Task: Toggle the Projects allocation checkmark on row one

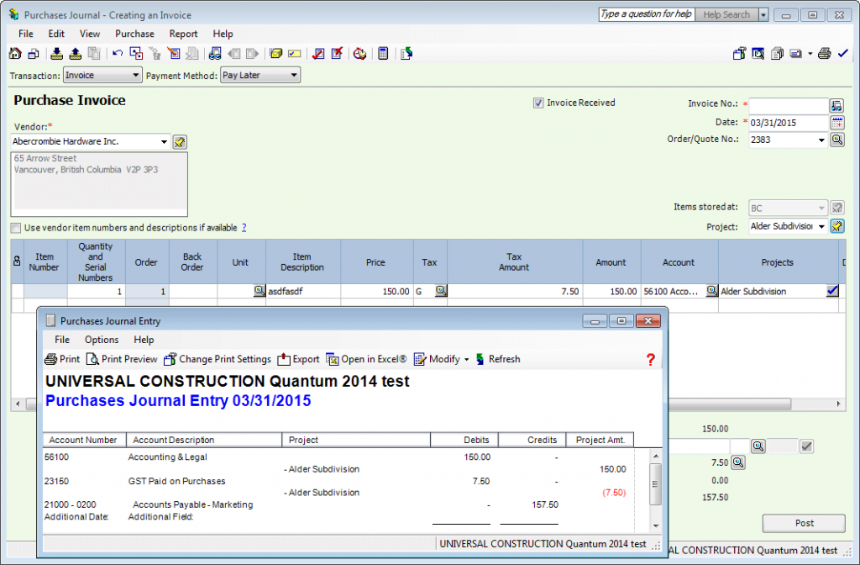Action: click(831, 291)
